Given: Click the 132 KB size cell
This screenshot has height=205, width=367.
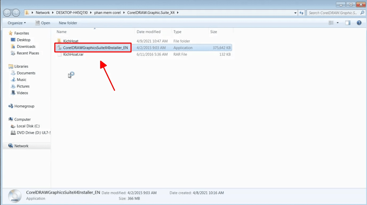Looking at the screenshot, I should [x=225, y=54].
